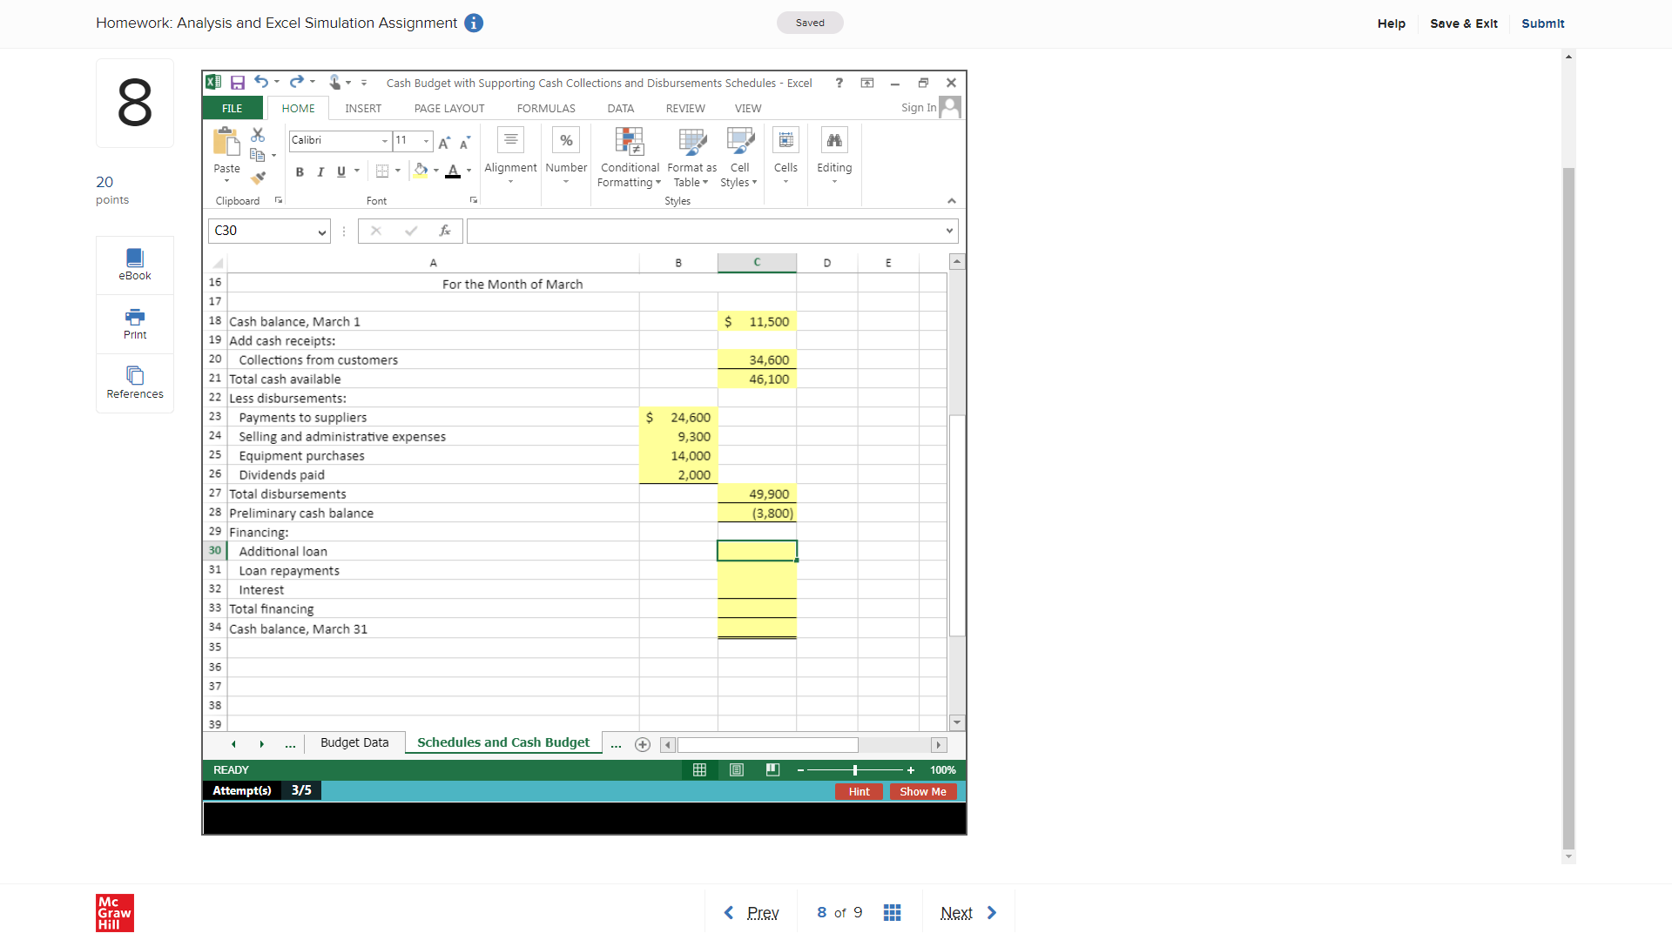Open the Name Box C30 dropdown
The image size is (1672, 940).
click(321, 232)
